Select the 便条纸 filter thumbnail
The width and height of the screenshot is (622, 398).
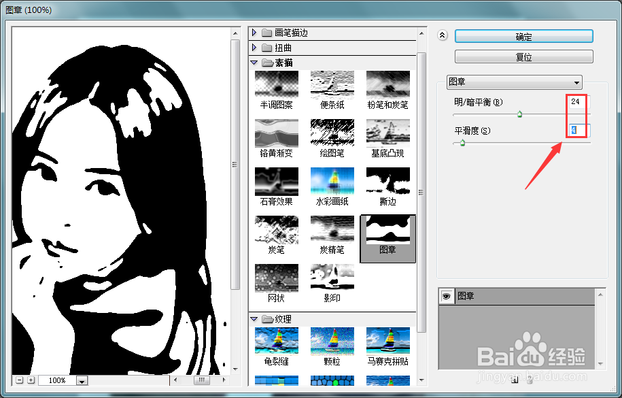[x=332, y=84]
